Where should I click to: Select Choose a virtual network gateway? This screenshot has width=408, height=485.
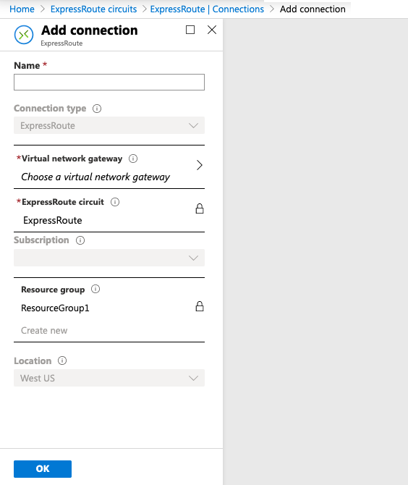(x=95, y=177)
